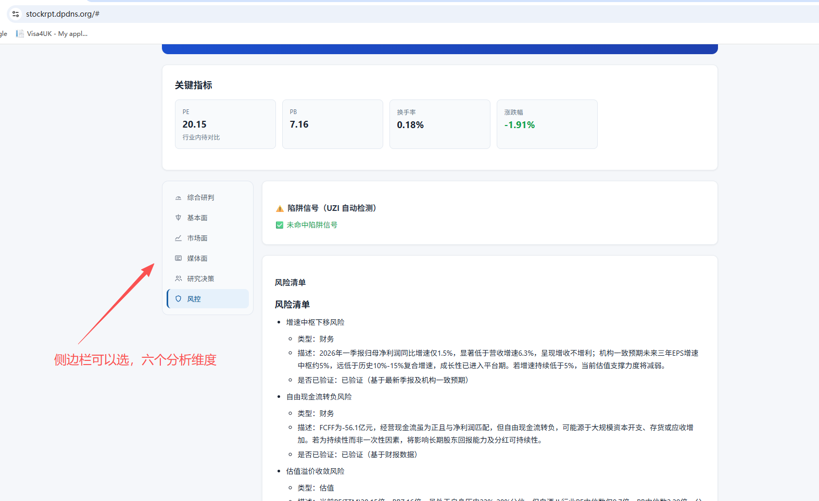Select the 综合研判 sidebar item
The height and width of the screenshot is (501, 819).
coord(208,197)
